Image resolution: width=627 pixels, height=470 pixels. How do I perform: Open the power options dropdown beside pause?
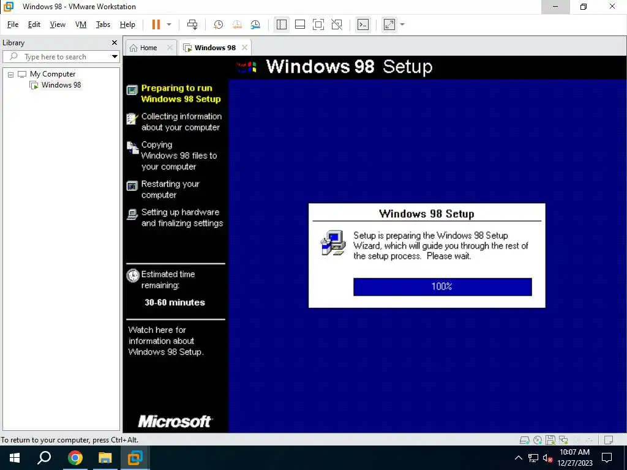point(169,24)
